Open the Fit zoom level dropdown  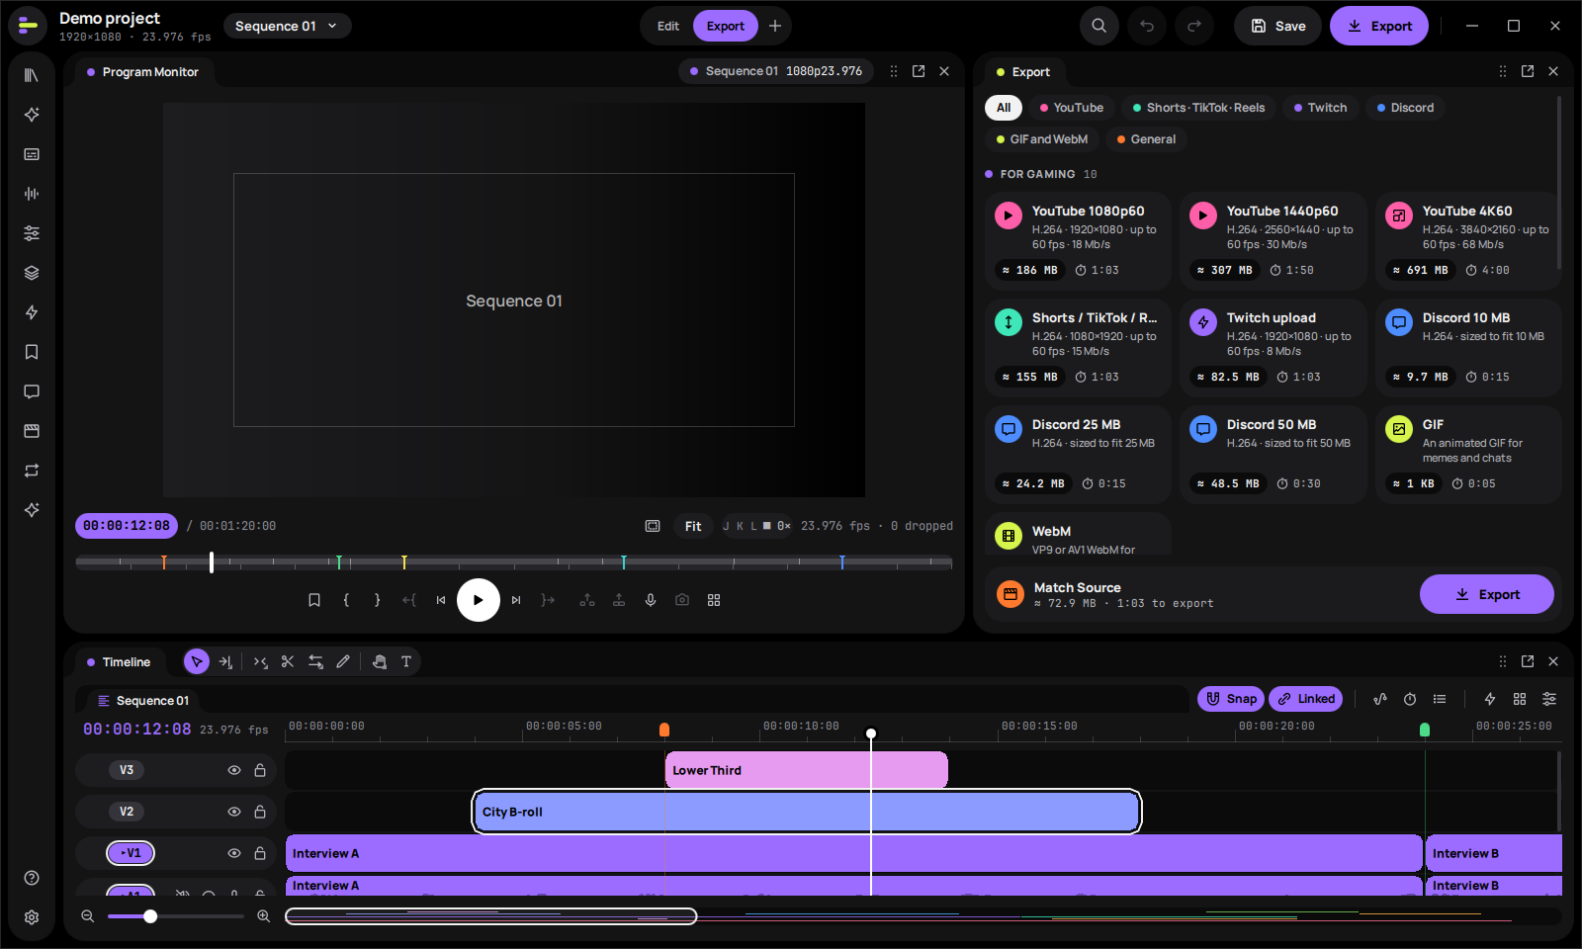[693, 526]
